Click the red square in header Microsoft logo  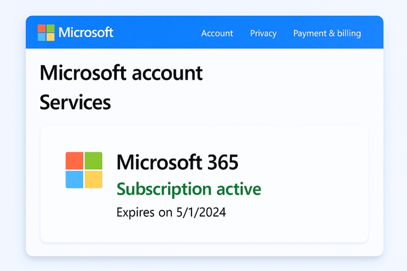pyautogui.click(x=42, y=28)
